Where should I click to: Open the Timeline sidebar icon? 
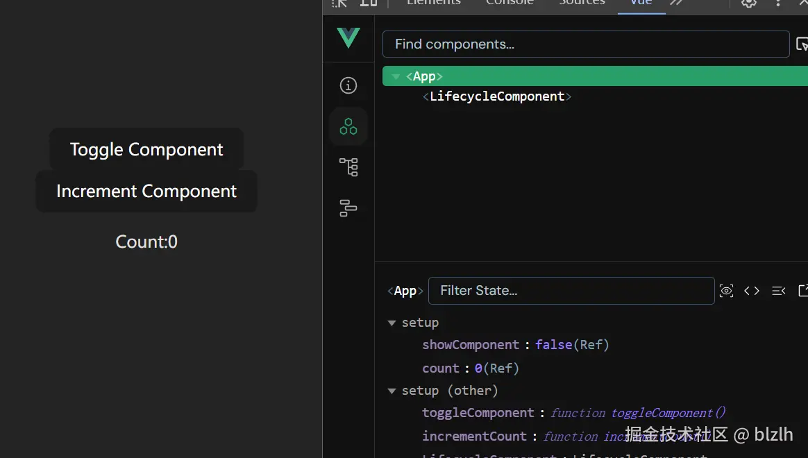point(348,207)
